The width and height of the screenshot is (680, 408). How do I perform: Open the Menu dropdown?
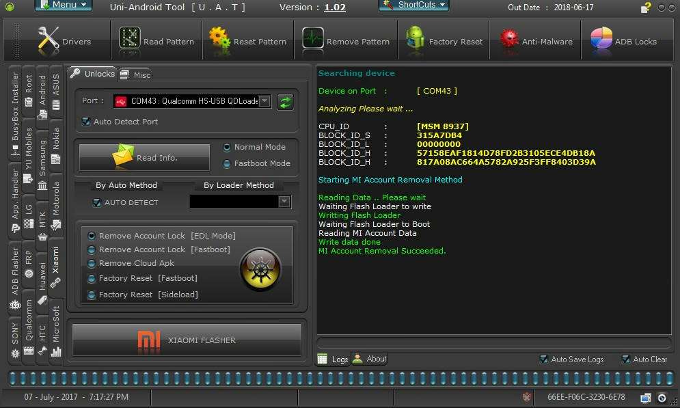pyautogui.click(x=64, y=5)
